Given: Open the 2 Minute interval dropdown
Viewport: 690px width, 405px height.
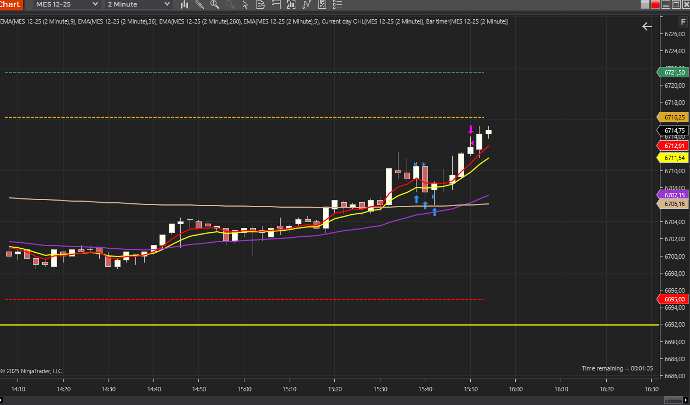Looking at the screenshot, I should (x=139, y=4).
